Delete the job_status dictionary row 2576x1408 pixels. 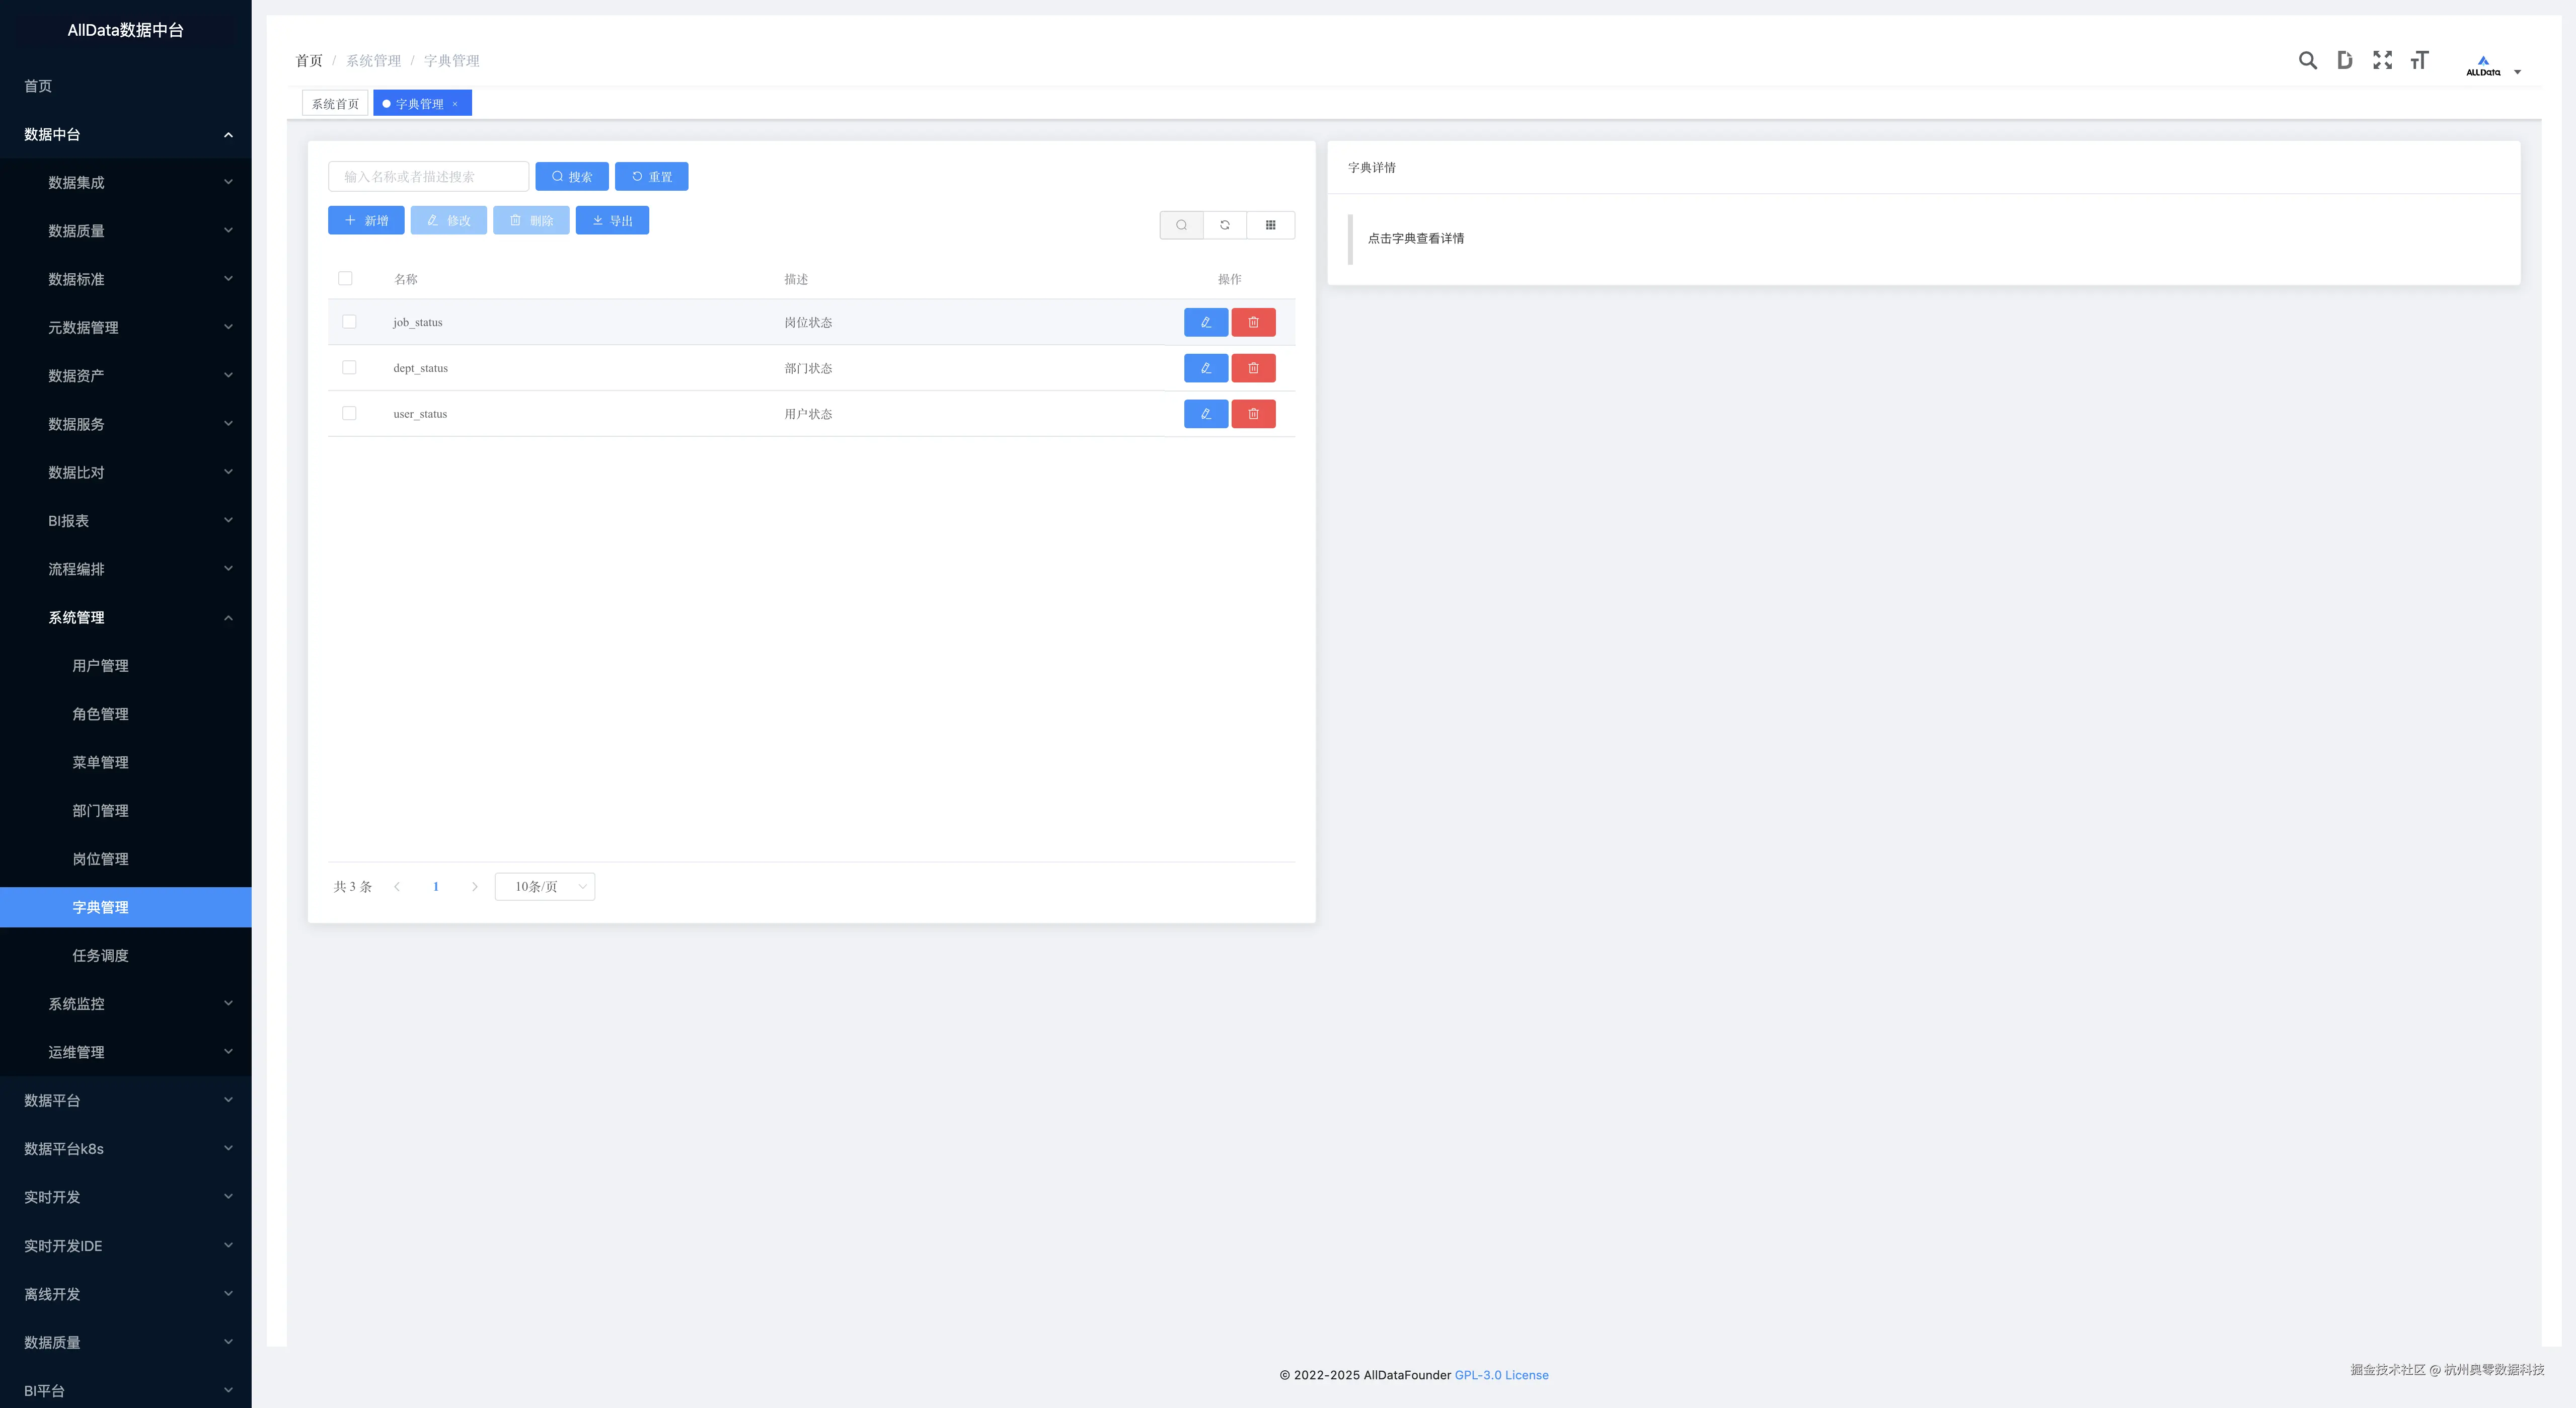coord(1253,322)
